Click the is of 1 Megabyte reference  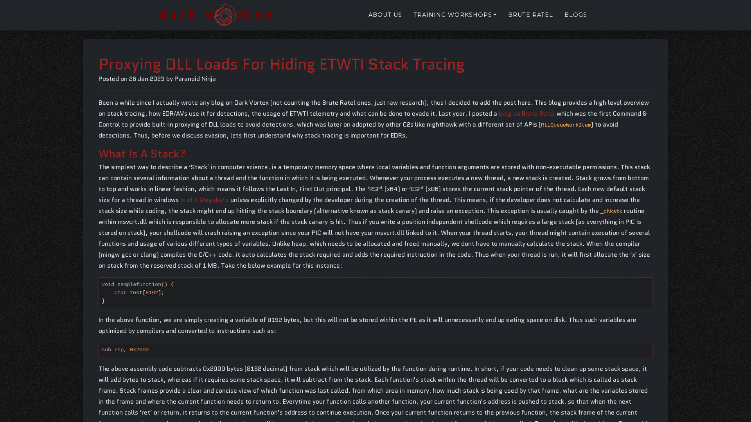coord(204,200)
